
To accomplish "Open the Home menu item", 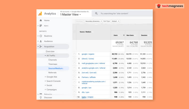I will (47, 20).
